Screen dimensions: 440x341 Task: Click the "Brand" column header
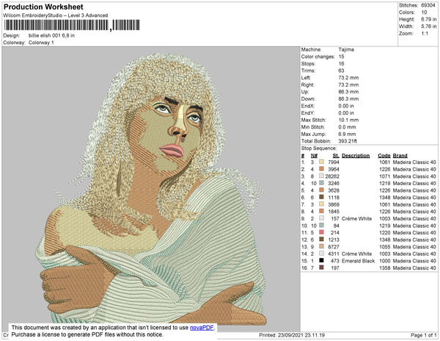[x=400, y=156]
